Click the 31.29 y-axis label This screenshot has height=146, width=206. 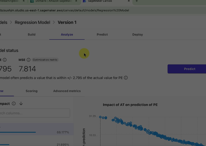click(x=93, y=116)
